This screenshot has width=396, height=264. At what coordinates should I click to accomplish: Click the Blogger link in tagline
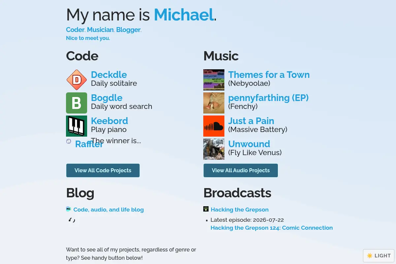coord(128,30)
